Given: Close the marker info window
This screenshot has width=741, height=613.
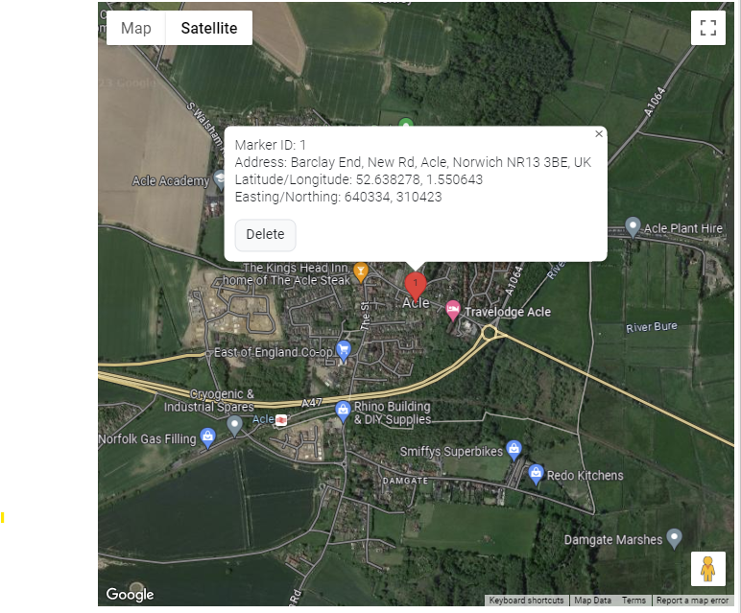Looking at the screenshot, I should pyautogui.click(x=599, y=134).
